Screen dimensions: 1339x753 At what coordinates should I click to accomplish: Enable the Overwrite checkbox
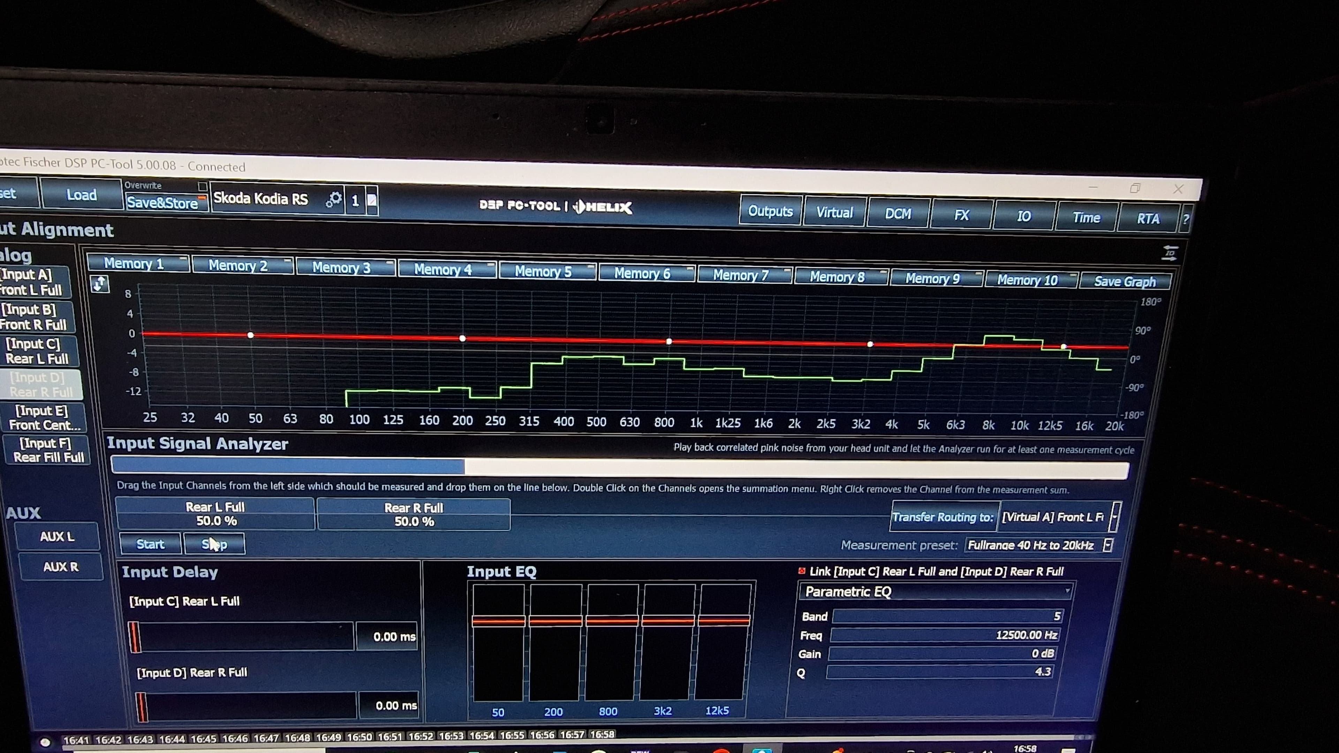click(203, 186)
